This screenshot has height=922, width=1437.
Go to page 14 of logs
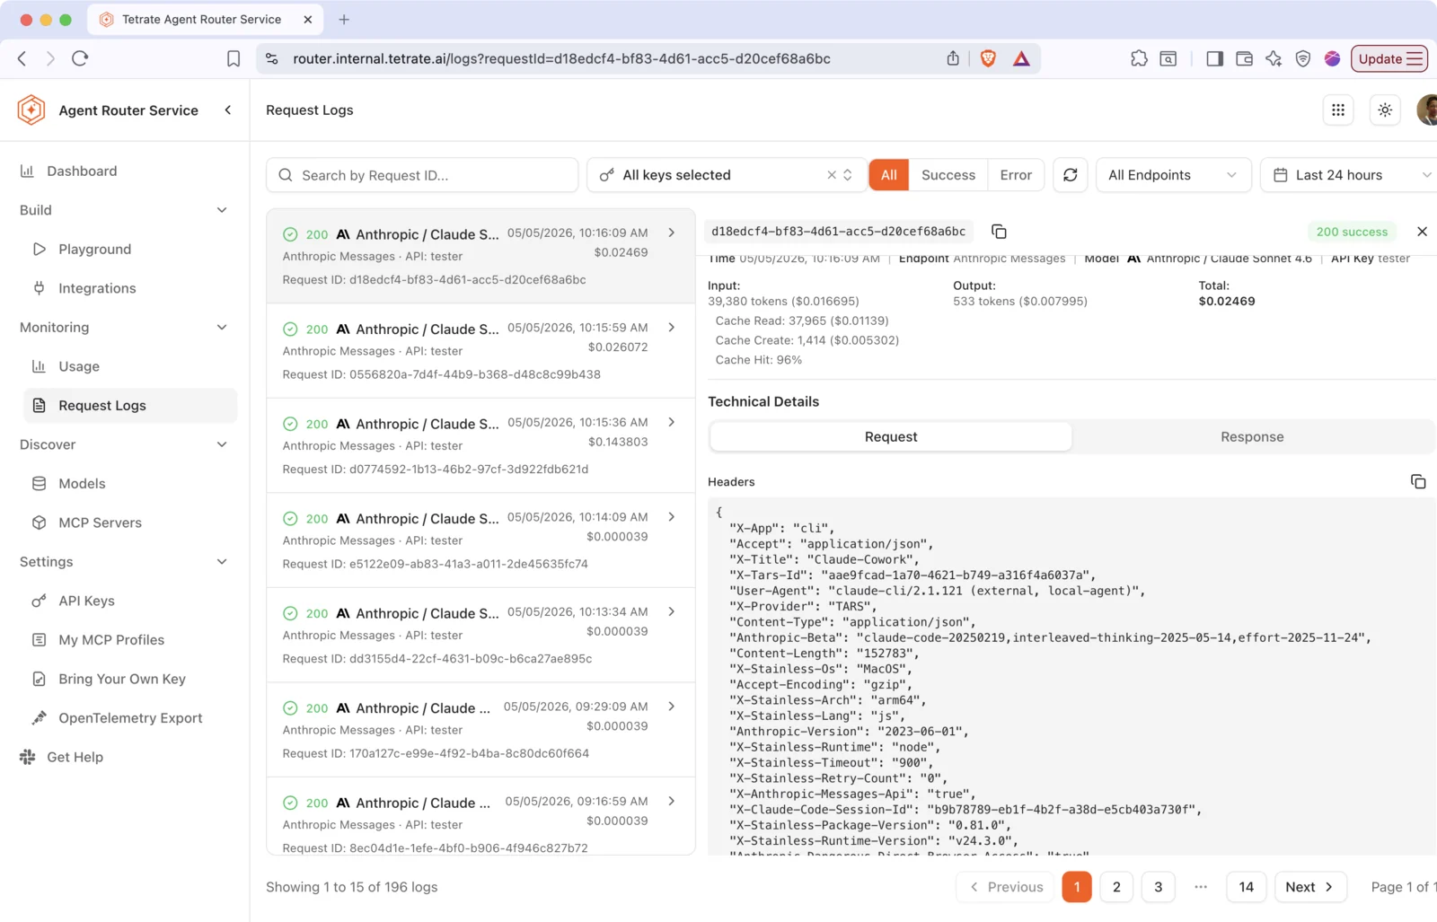[x=1246, y=887]
